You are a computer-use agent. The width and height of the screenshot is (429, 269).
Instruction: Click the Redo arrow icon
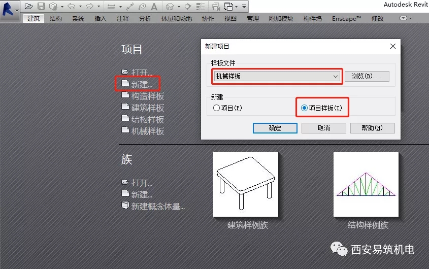(x=89, y=6)
